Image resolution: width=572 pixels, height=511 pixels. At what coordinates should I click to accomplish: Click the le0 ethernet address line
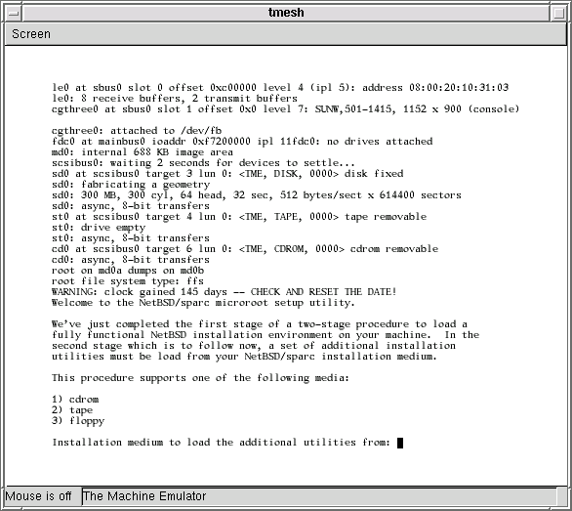pos(280,88)
